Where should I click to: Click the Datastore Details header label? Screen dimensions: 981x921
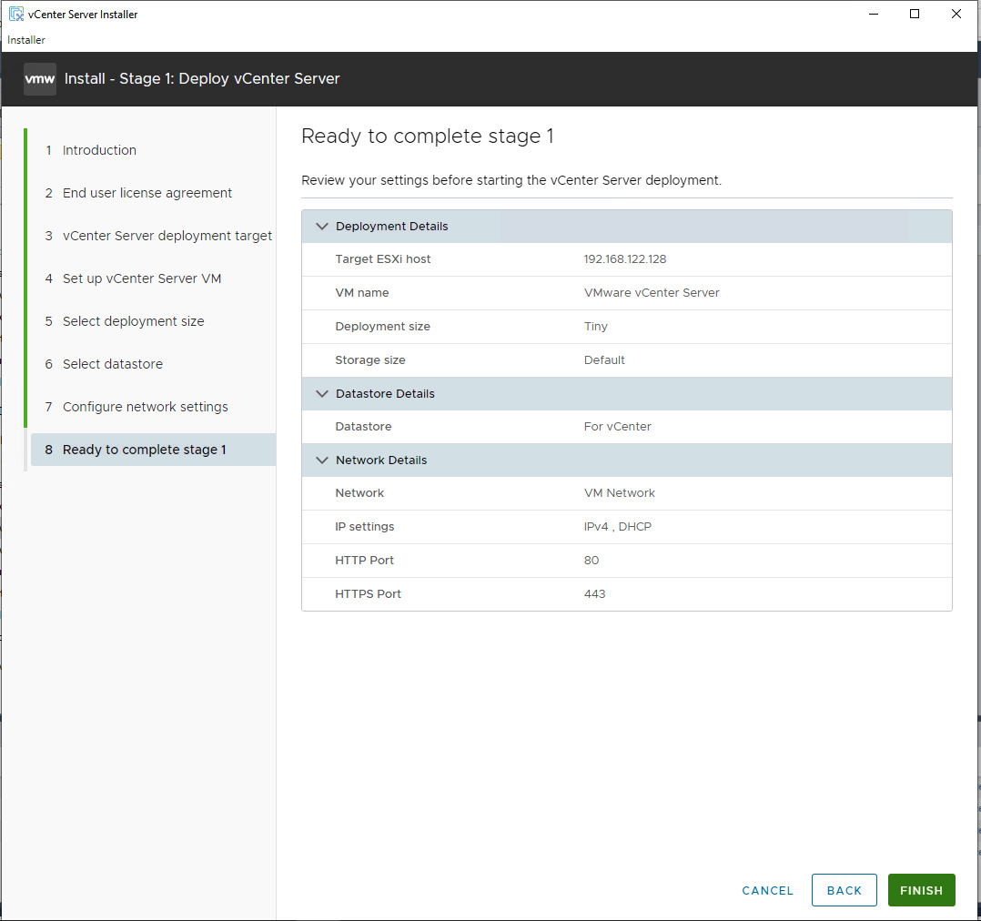[x=385, y=393]
